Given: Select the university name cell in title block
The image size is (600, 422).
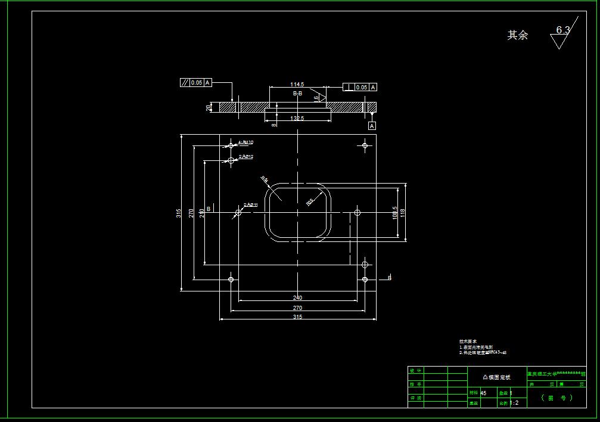Looking at the screenshot, I should [557, 374].
